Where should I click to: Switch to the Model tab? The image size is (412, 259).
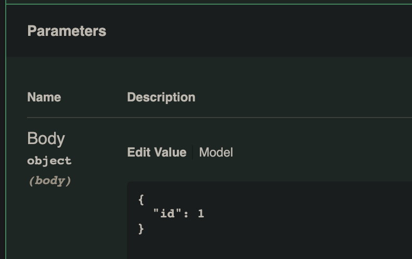coord(216,152)
